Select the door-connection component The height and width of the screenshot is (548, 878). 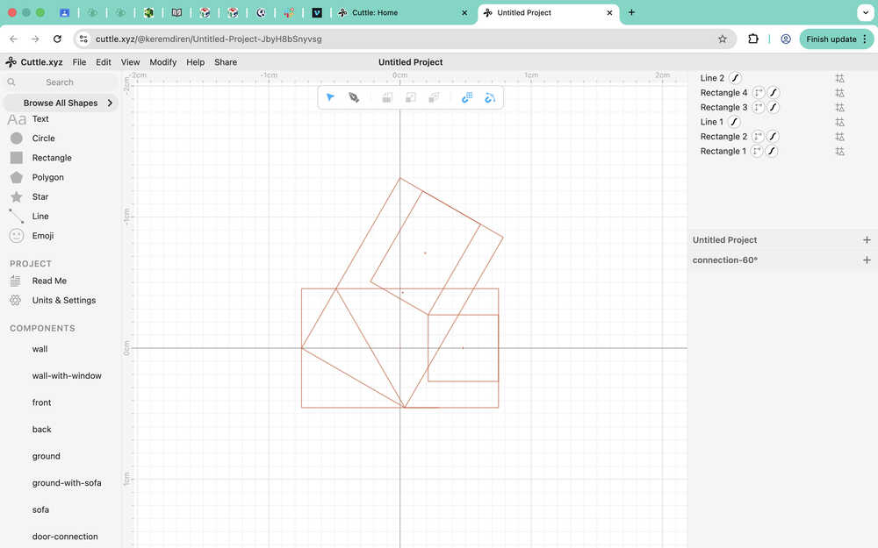65,537
